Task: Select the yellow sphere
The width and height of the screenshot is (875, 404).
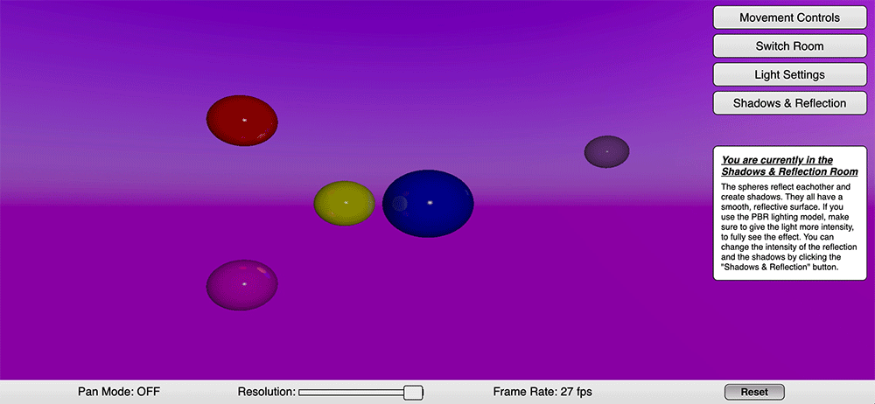Action: tap(344, 203)
